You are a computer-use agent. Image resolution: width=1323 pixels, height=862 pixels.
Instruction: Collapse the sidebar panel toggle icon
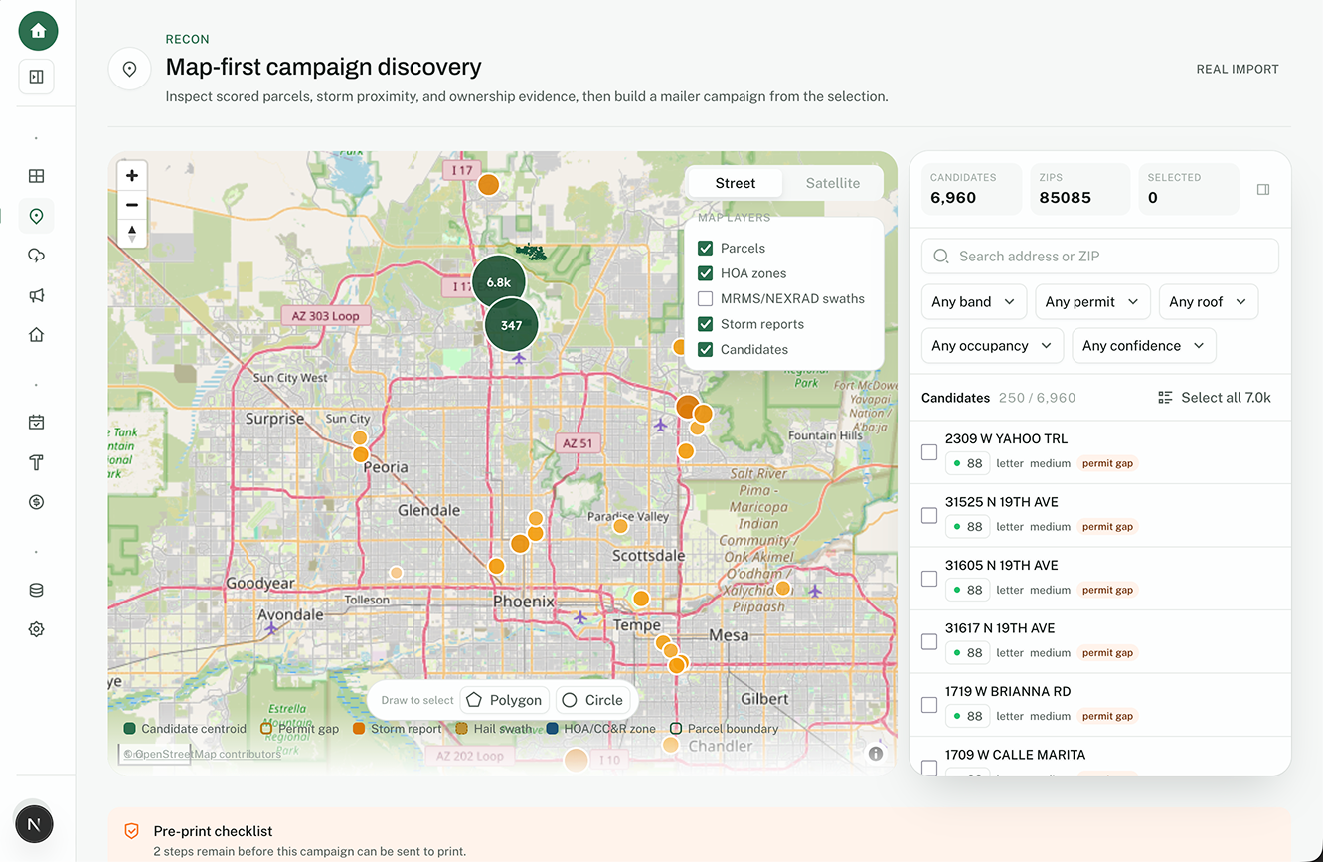tap(37, 77)
